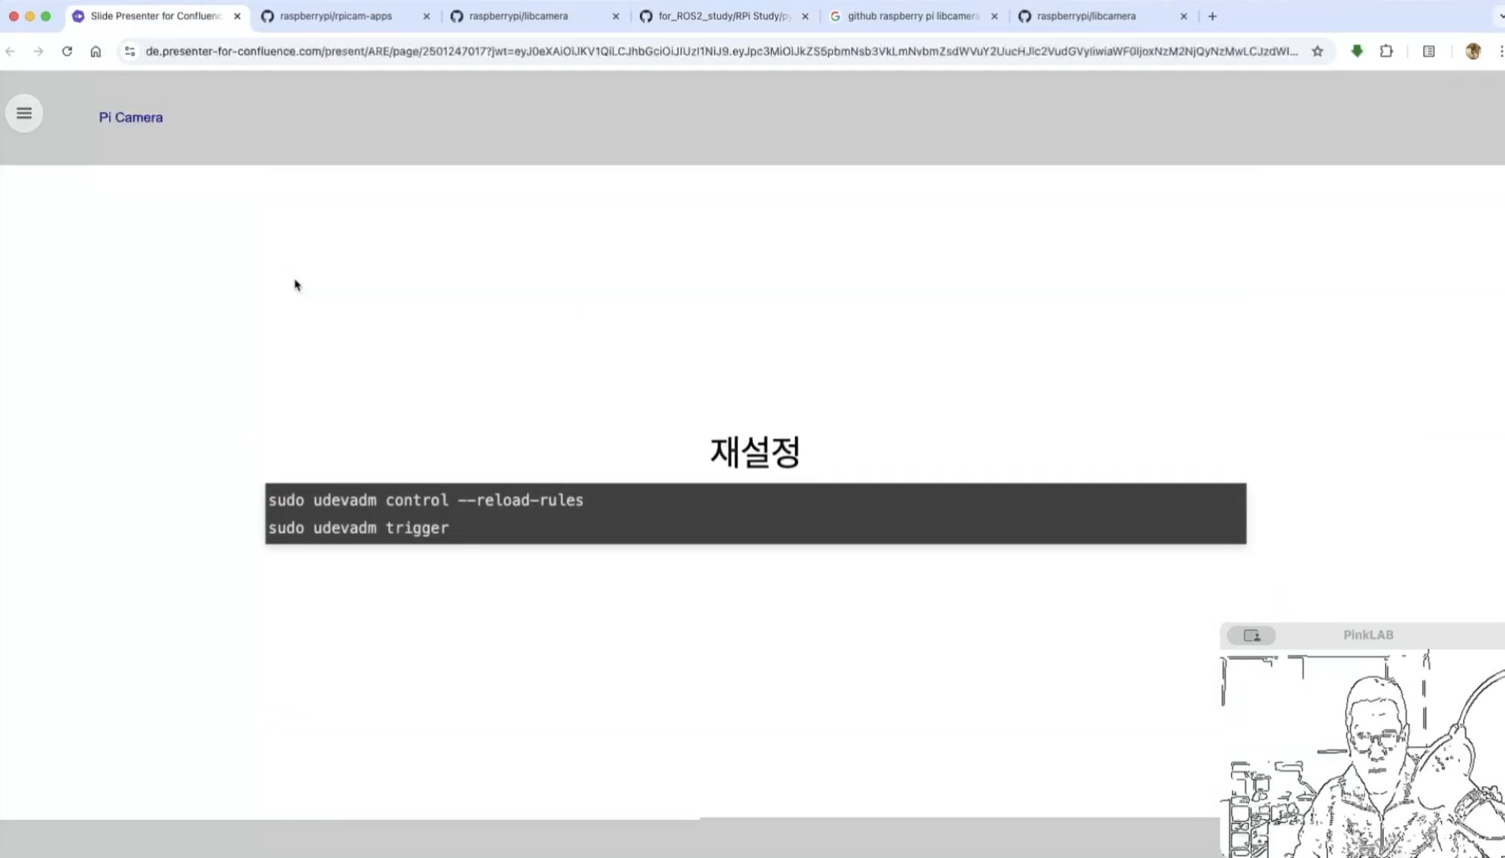The height and width of the screenshot is (858, 1505).
Task: Switch to for_ROS2_study tab
Action: point(723,16)
